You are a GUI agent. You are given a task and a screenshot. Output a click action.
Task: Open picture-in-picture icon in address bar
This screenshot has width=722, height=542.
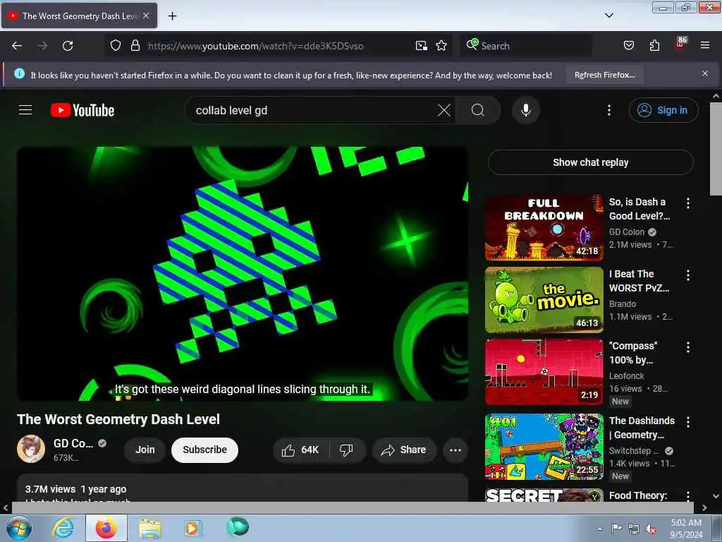point(422,46)
